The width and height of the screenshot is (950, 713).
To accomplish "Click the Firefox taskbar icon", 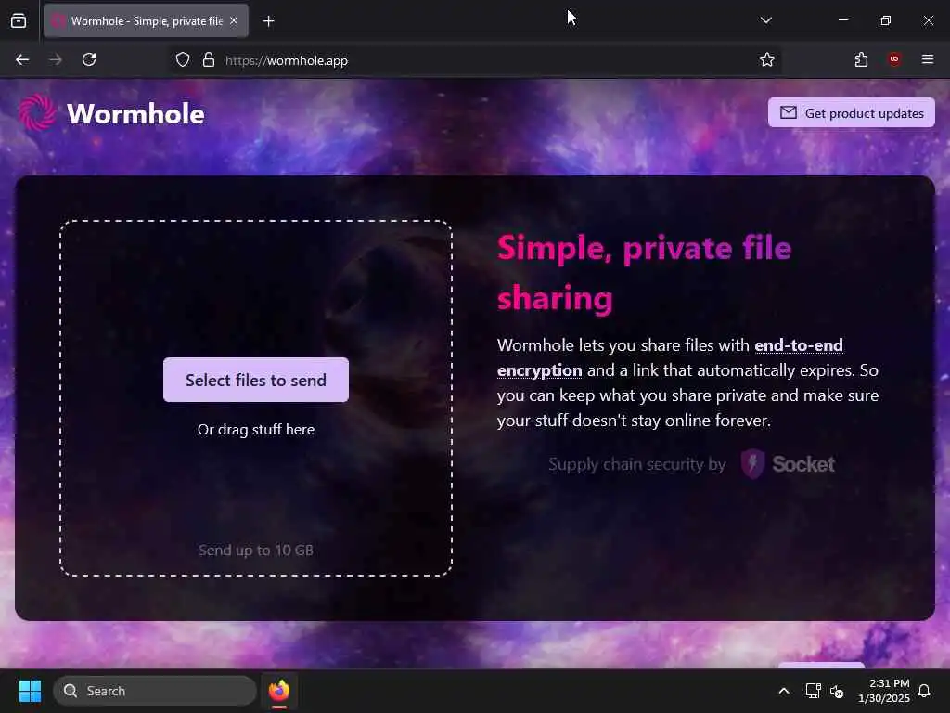I will coord(279,691).
